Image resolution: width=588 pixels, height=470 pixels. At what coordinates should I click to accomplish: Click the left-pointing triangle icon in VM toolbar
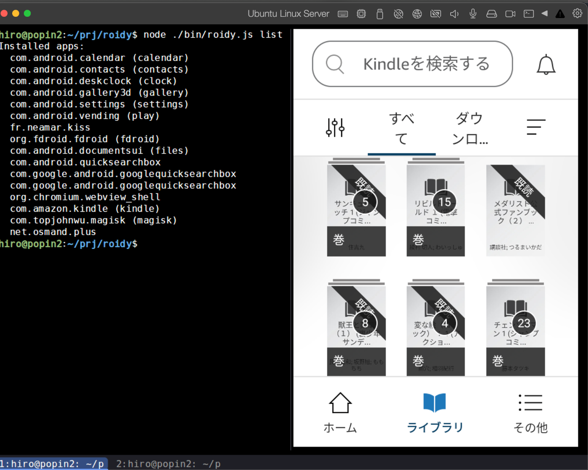coord(544,13)
